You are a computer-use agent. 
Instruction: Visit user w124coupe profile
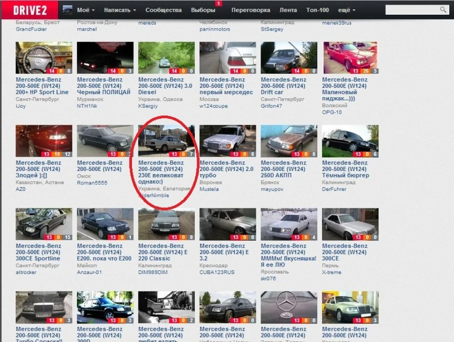[214, 106]
